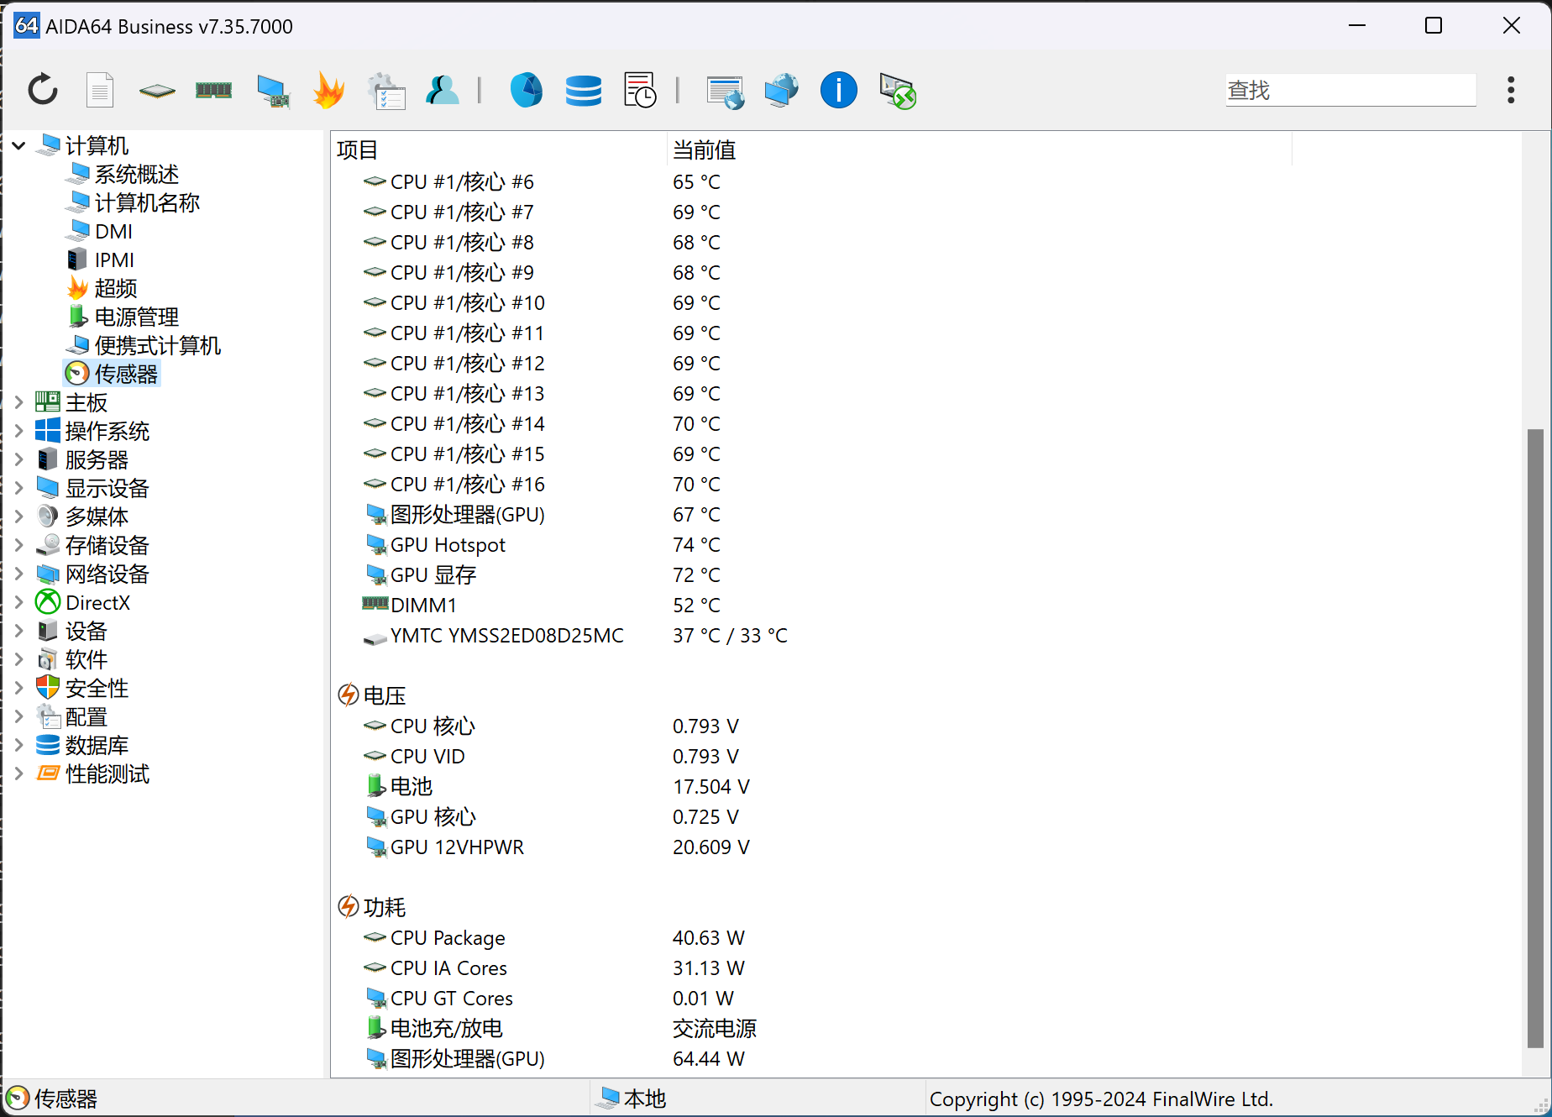Image resolution: width=1552 pixels, height=1117 pixels.
Task: Click the CPU chip toolbar icon
Action: (157, 91)
